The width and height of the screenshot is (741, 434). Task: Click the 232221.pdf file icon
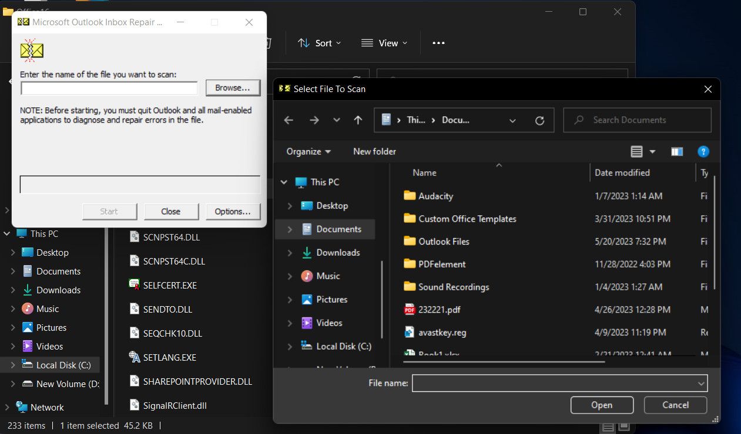point(410,310)
